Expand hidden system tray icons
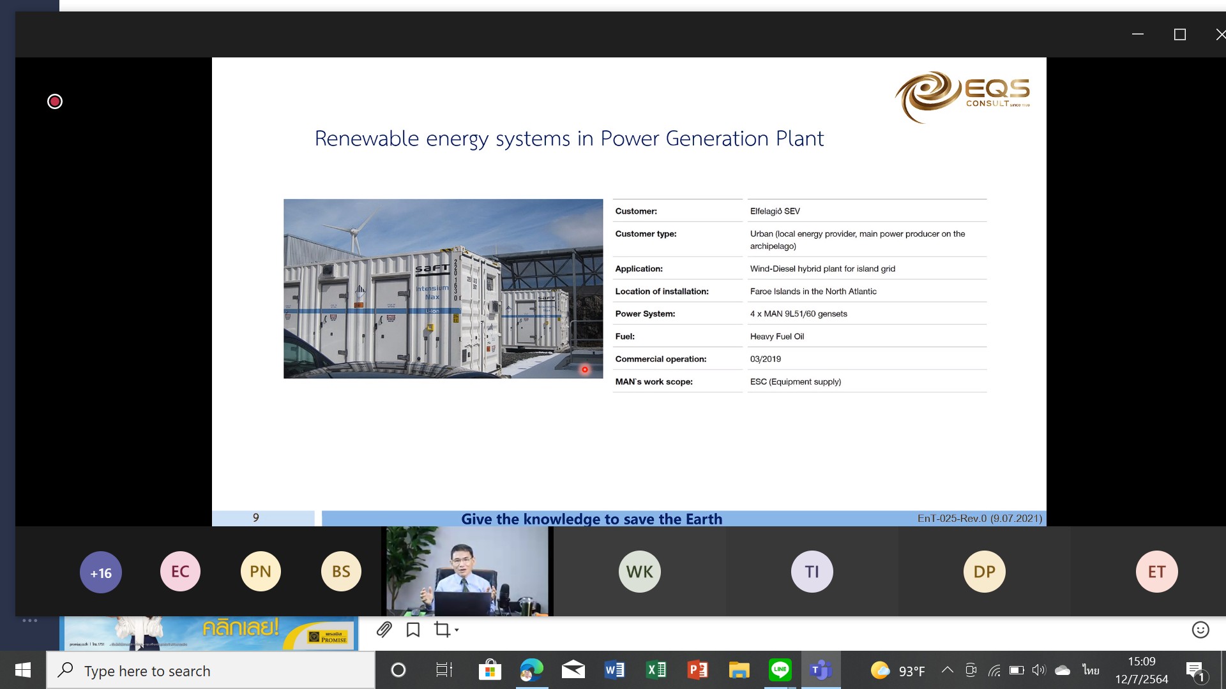The width and height of the screenshot is (1226, 689). click(x=948, y=670)
